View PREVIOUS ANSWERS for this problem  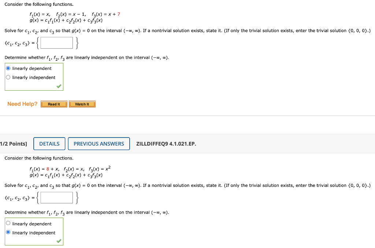99,144
